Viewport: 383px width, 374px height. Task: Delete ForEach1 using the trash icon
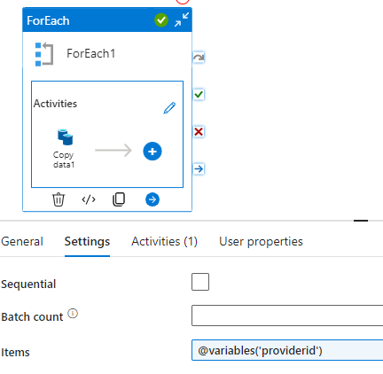coord(59,199)
